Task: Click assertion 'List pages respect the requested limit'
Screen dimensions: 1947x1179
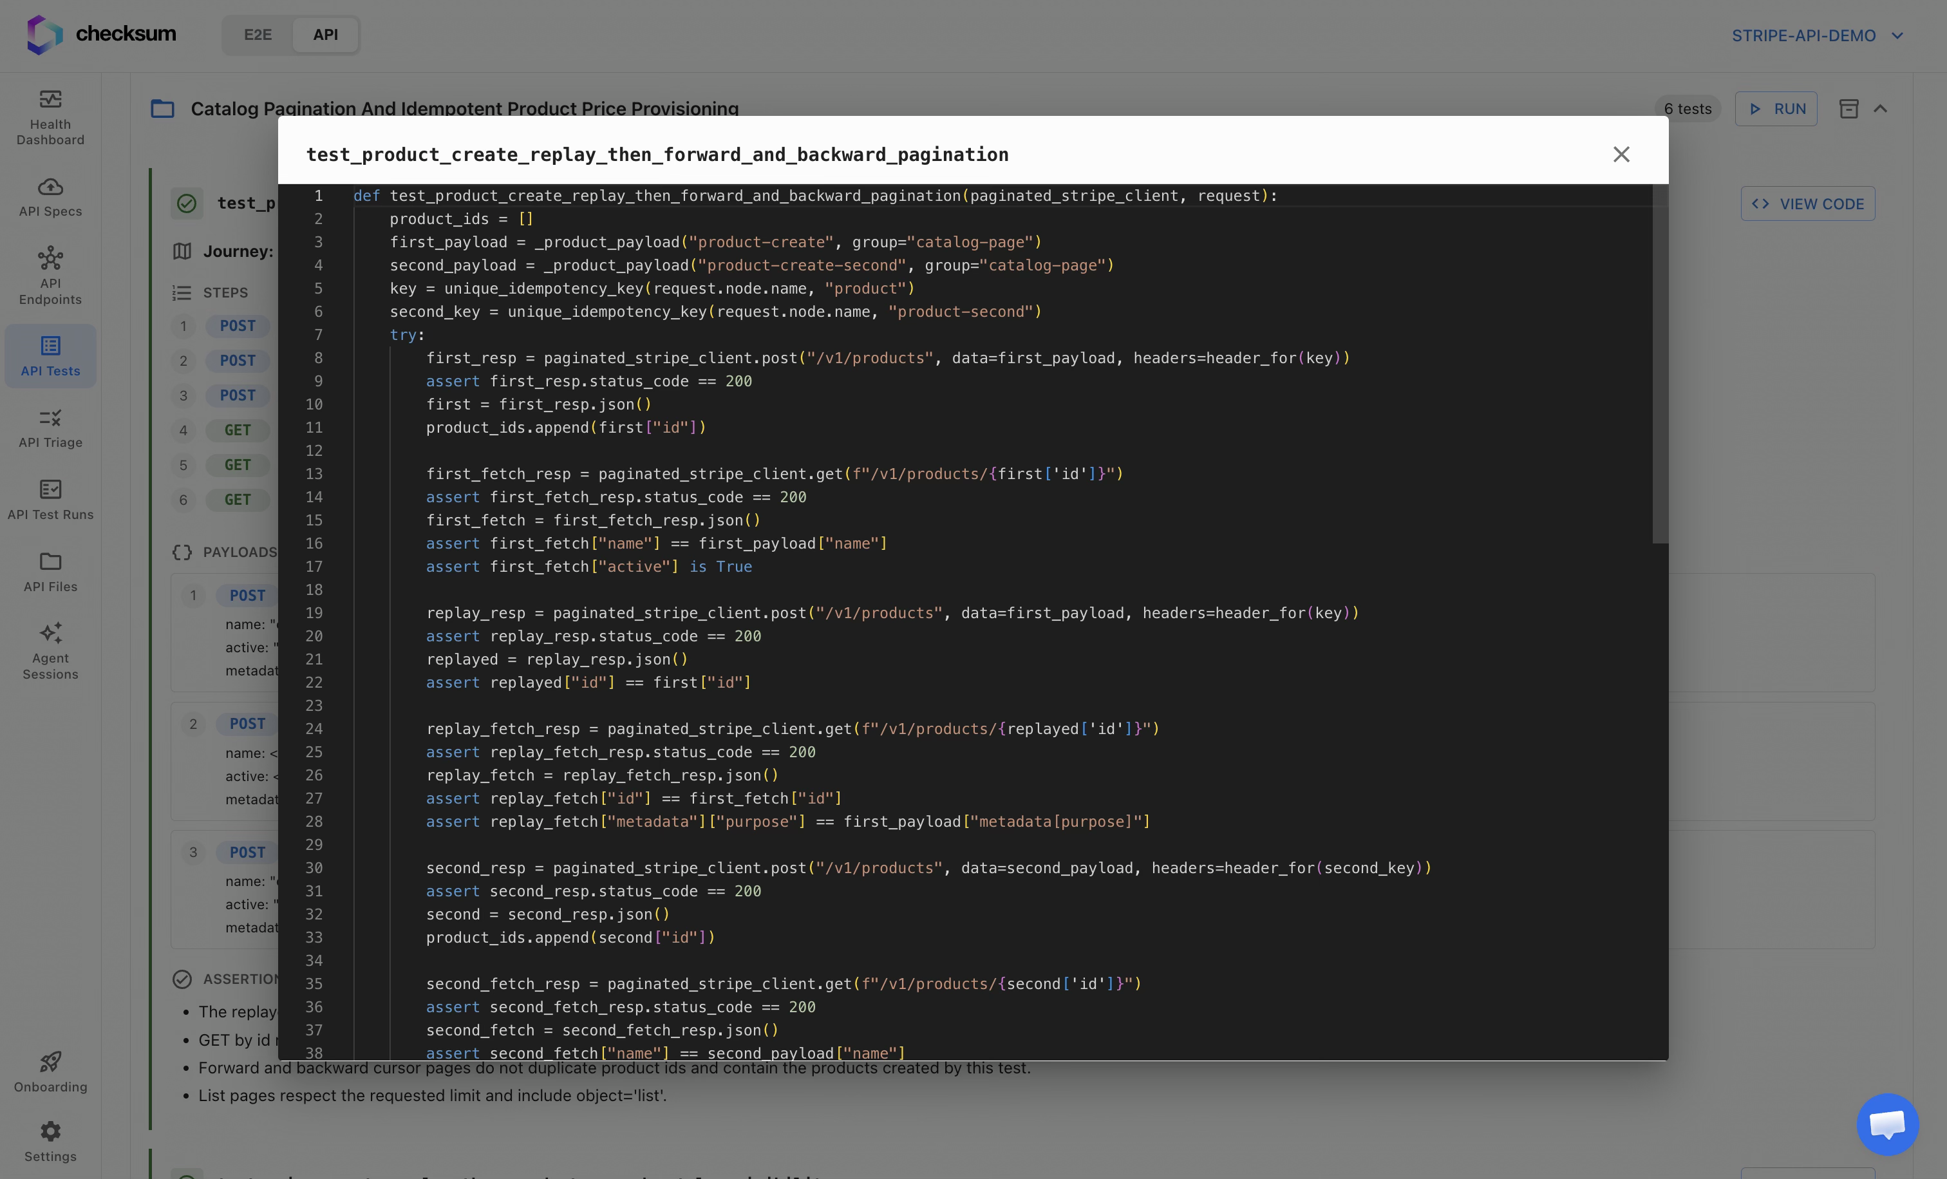Action: 432,1095
